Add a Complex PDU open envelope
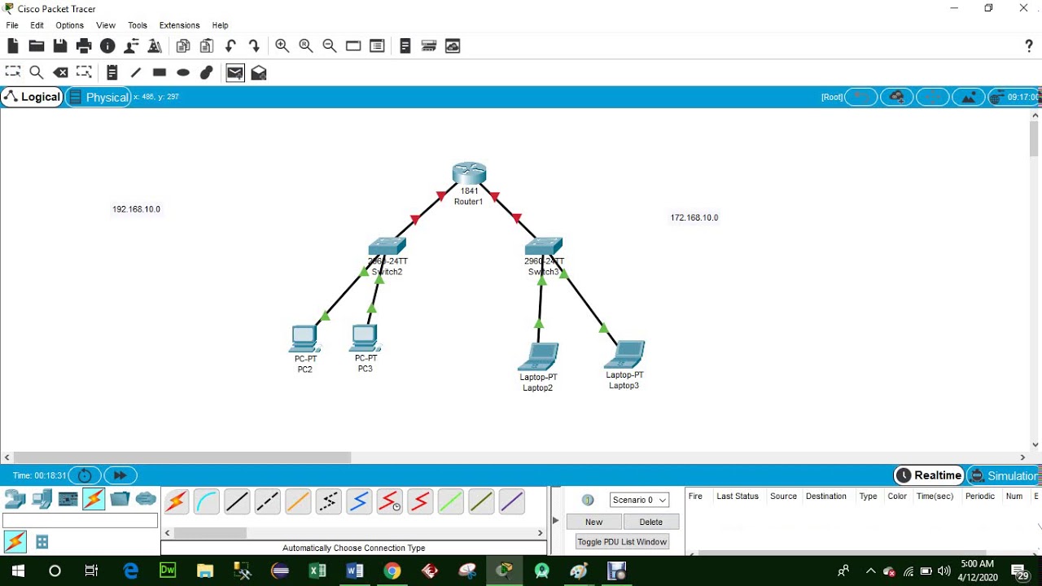This screenshot has height=586, width=1042. coord(259,72)
